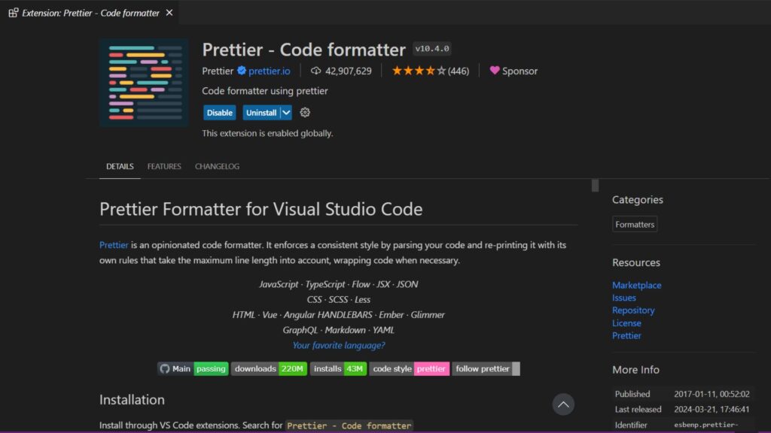Click the 'Prettier Formatter for Visual Studio Code' heading
This screenshot has height=433, width=771.
(x=261, y=209)
